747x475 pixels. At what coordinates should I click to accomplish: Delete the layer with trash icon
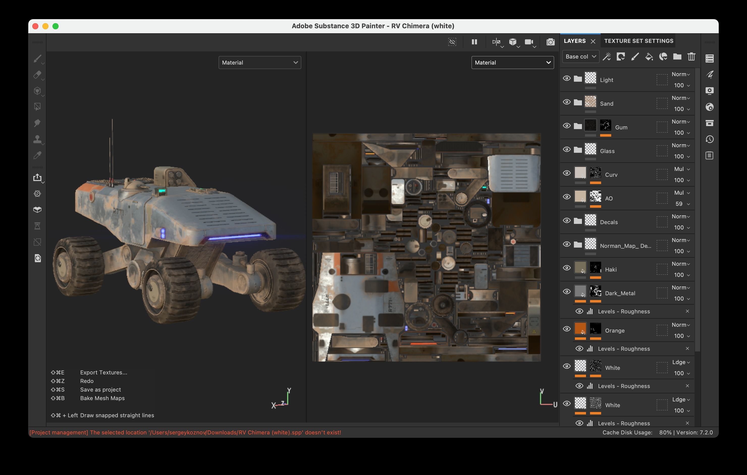(691, 56)
